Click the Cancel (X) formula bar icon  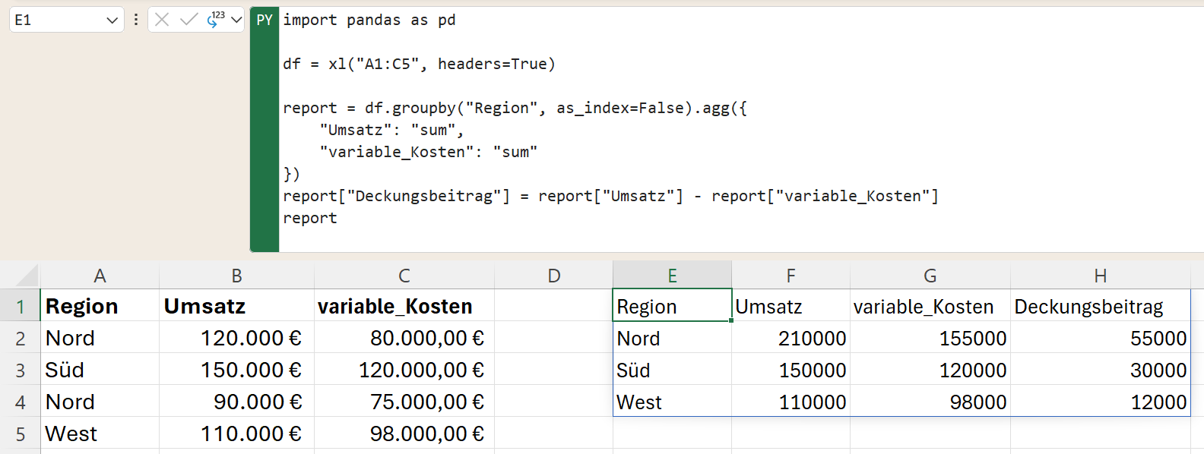pos(162,20)
